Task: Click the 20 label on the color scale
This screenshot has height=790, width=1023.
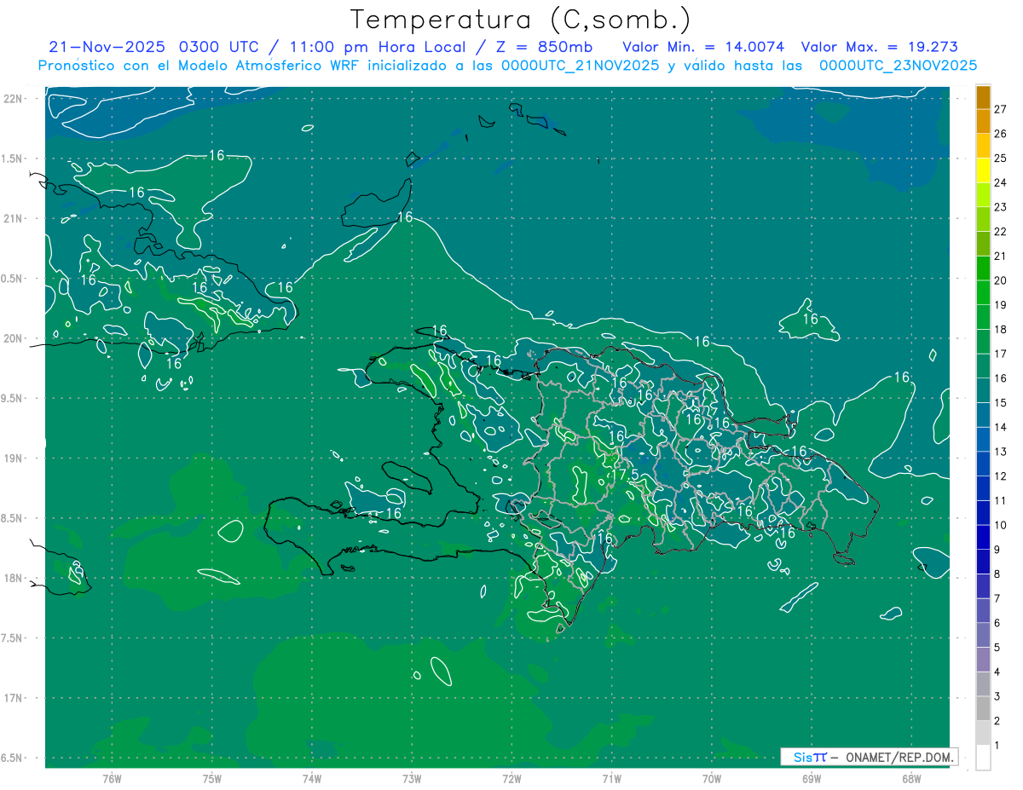Action: pyautogui.click(x=1001, y=280)
